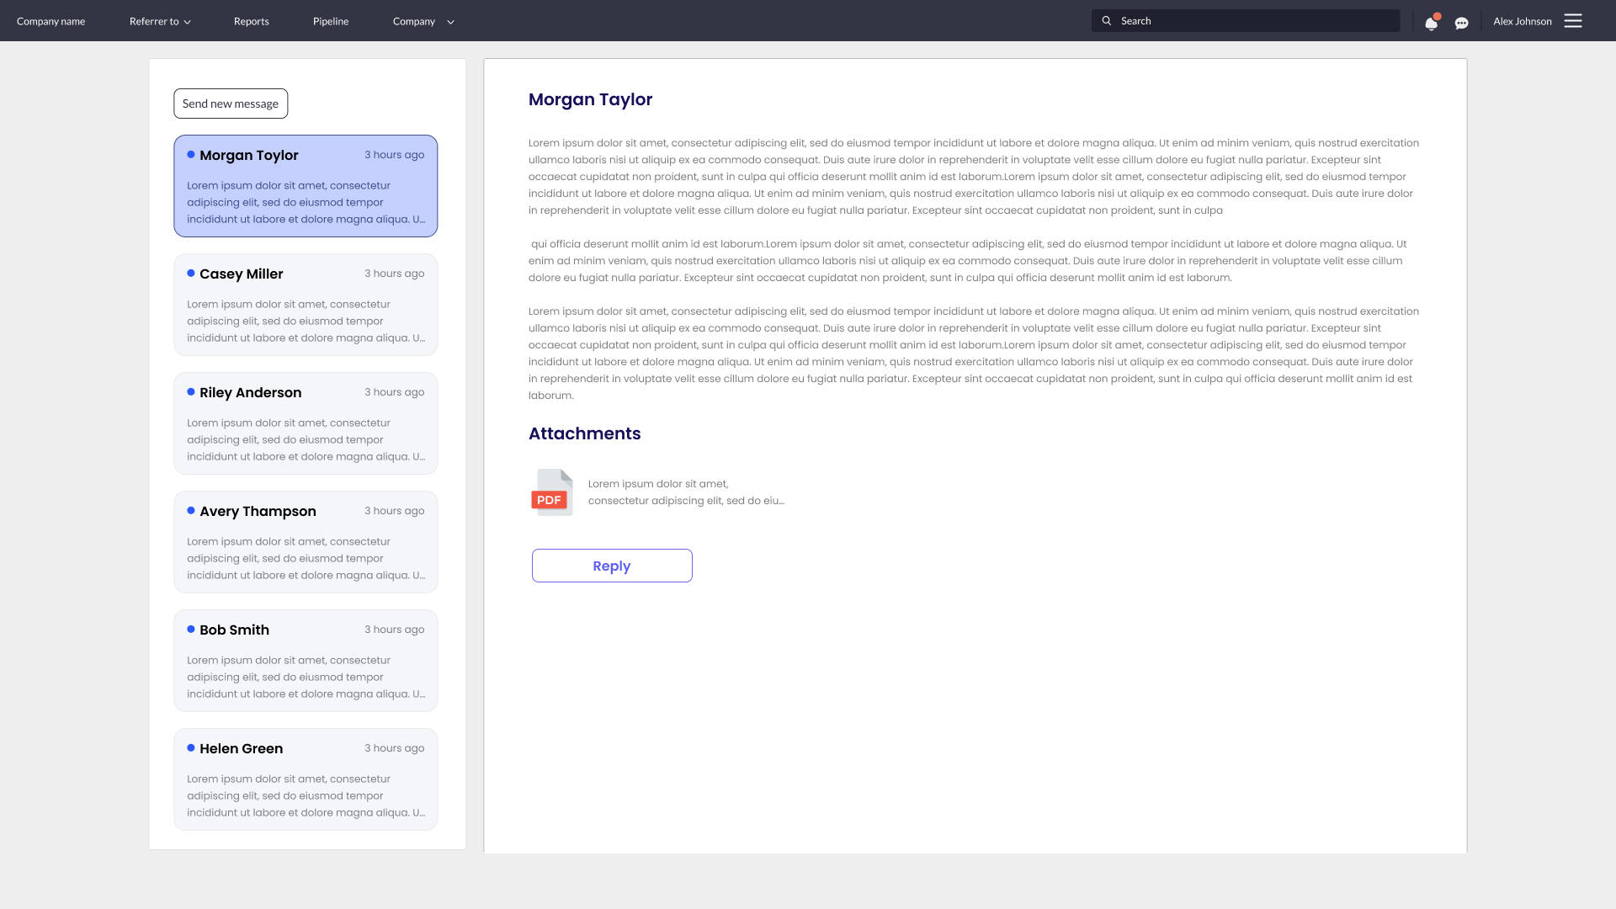Click the Reply button
Image resolution: width=1616 pixels, height=909 pixels.
tap(612, 566)
